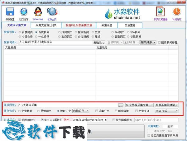The width and height of the screenshot is (187, 141).
Task: Click the 粘贴 button
Action: [x=96, y=42]
